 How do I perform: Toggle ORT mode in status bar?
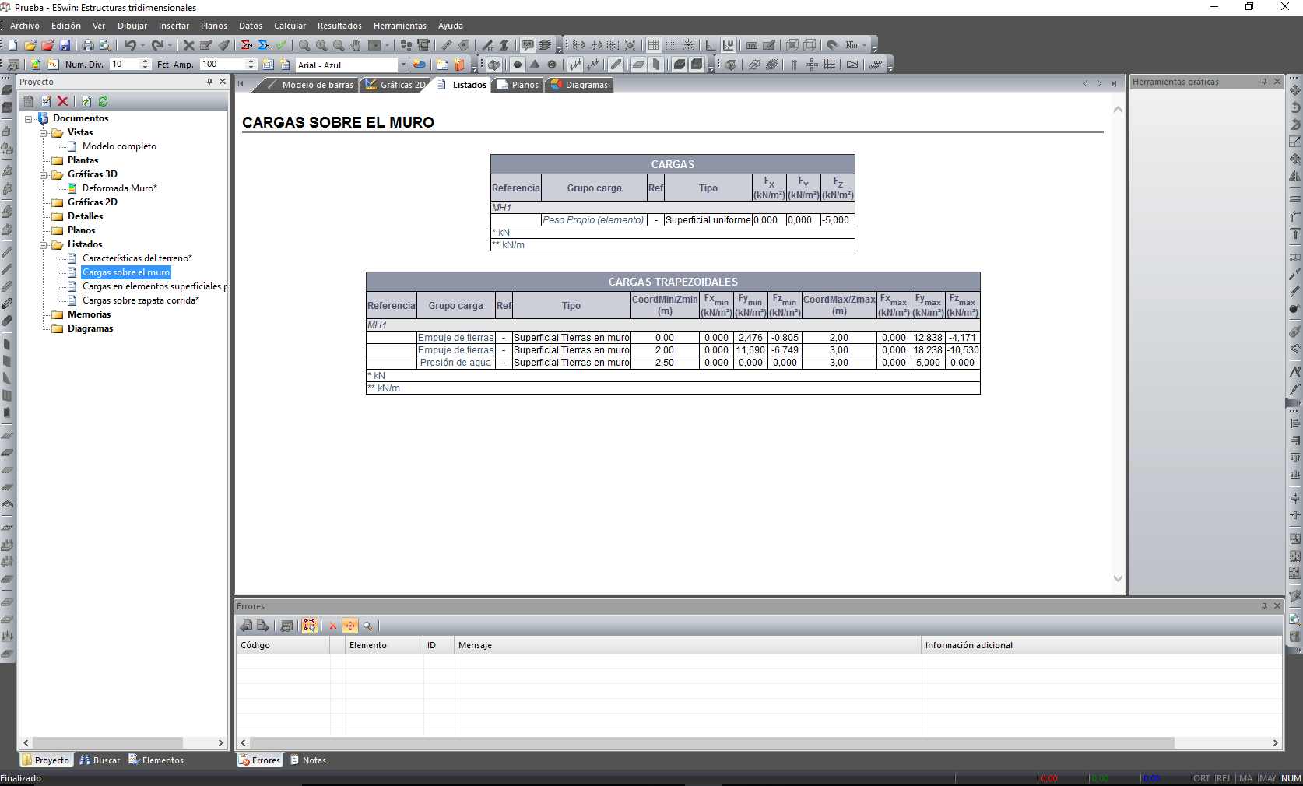pyautogui.click(x=1201, y=778)
